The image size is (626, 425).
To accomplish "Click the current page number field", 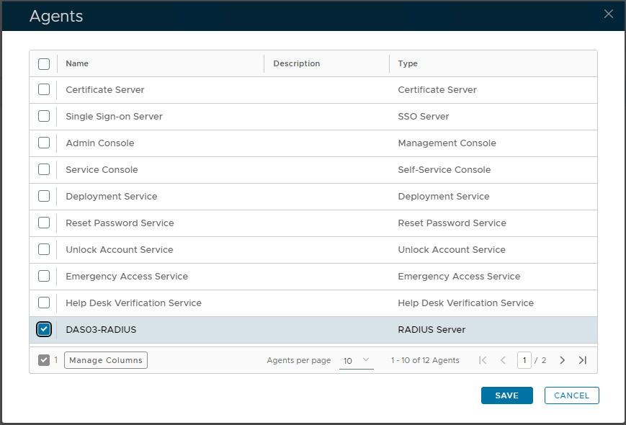I will (524, 360).
